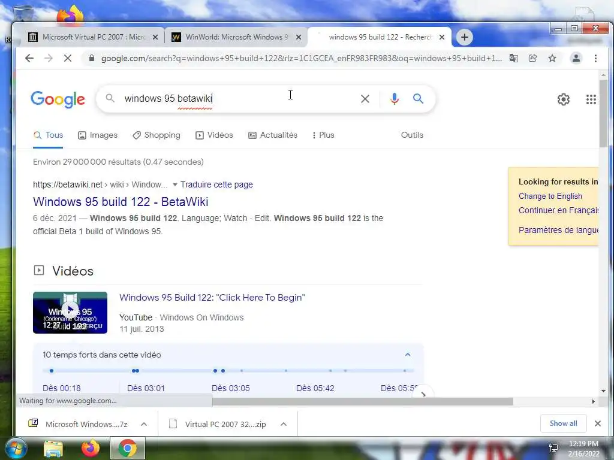Image resolution: width=614 pixels, height=460 pixels.
Task: Click Continuer en Français
Action: point(558,210)
